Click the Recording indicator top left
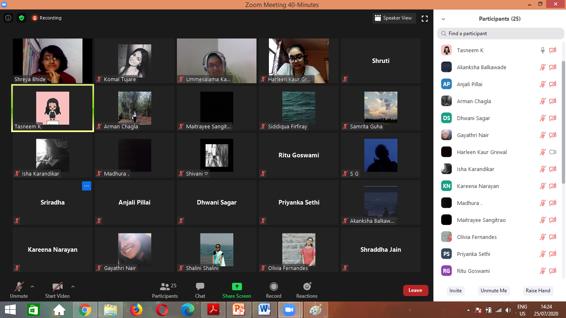The height and width of the screenshot is (318, 566). 46,18
